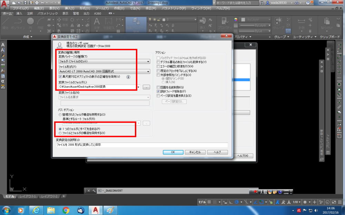Click the workspace switching gear icon
Image resolution: width=345 pixels, height=215 pixels.
(x=305, y=202)
